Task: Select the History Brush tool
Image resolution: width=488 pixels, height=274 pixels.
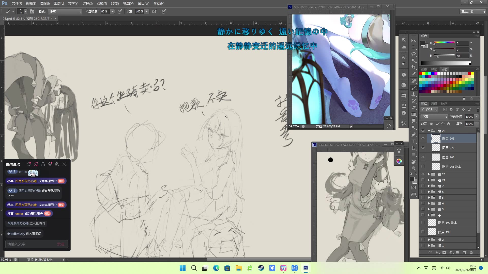Action: click(414, 101)
